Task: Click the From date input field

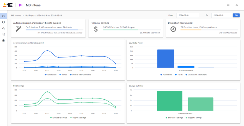Action: click(188, 15)
